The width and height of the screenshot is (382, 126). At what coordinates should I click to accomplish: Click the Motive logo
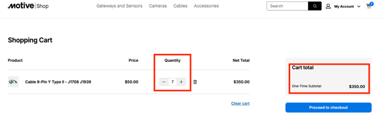coord(21,6)
